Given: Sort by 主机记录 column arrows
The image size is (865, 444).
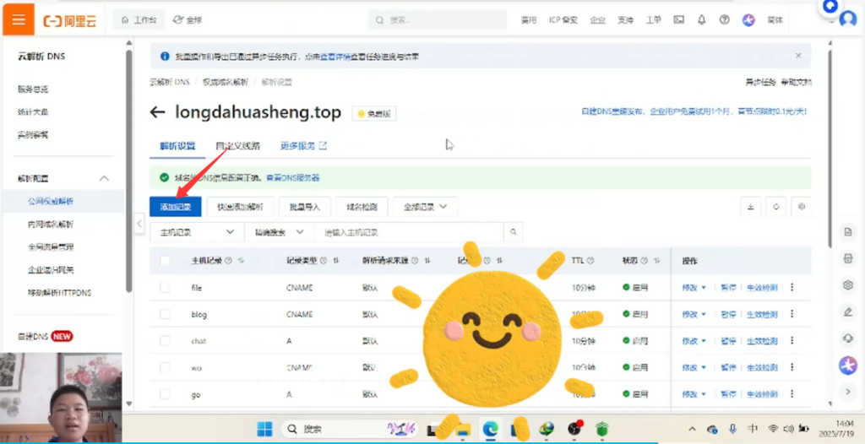Looking at the screenshot, I should [x=241, y=260].
